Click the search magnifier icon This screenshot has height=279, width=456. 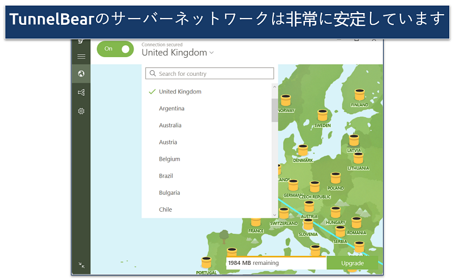click(x=153, y=74)
